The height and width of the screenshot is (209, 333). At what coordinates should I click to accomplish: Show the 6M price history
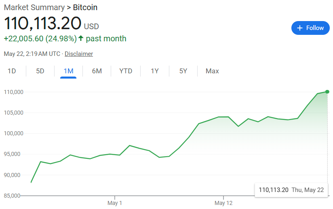click(x=97, y=71)
